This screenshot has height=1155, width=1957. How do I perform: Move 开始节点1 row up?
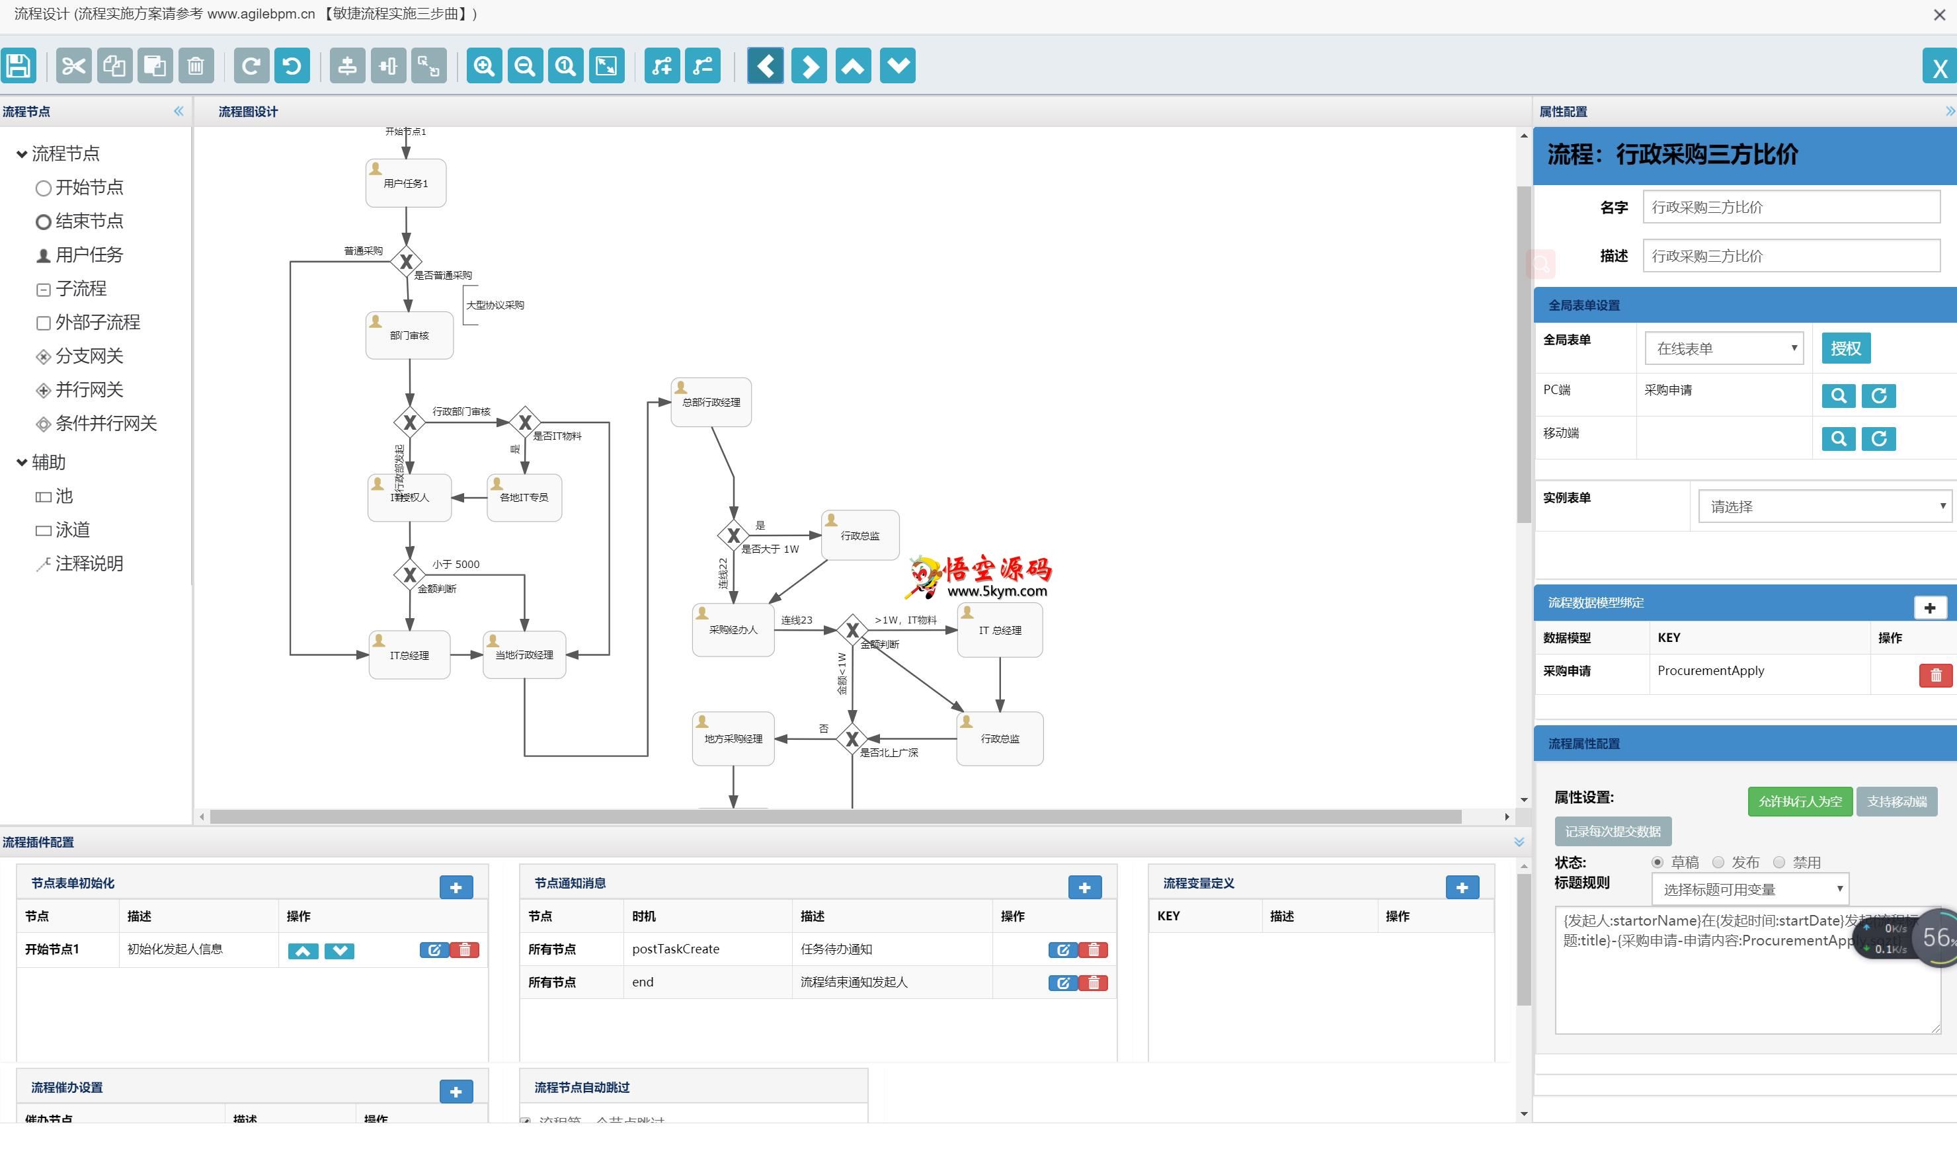(303, 951)
